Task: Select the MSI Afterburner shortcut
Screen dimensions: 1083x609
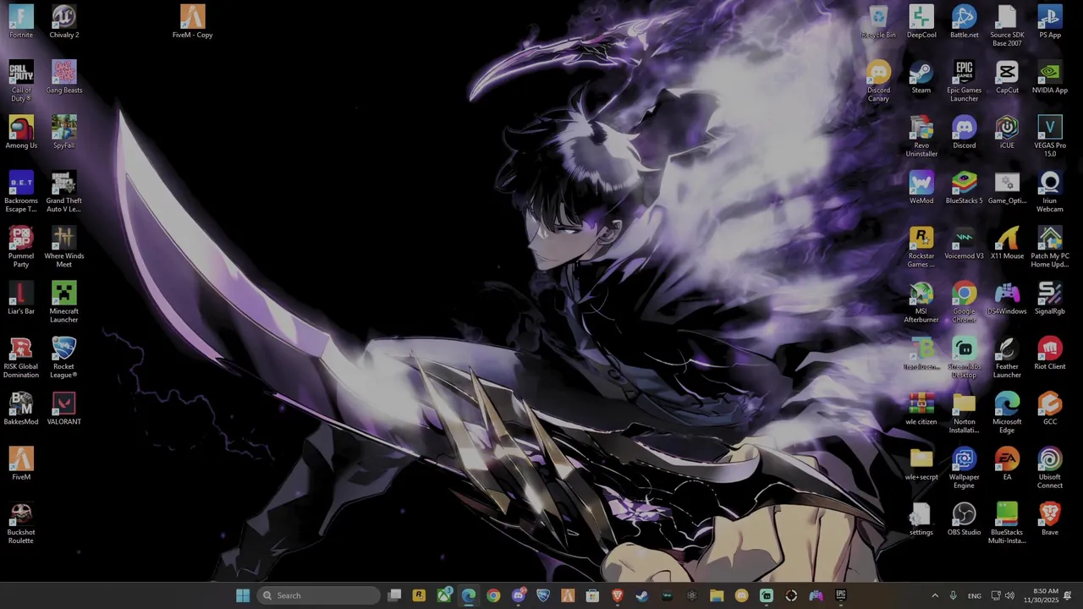Action: [921, 302]
